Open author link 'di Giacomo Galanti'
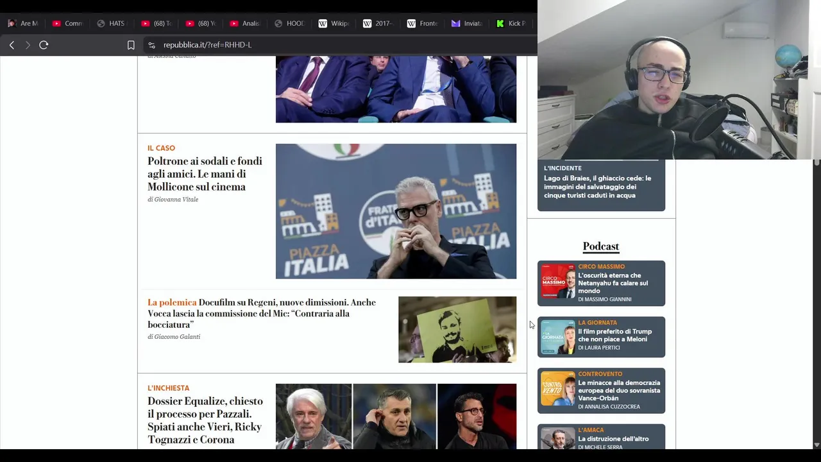 pyautogui.click(x=174, y=337)
